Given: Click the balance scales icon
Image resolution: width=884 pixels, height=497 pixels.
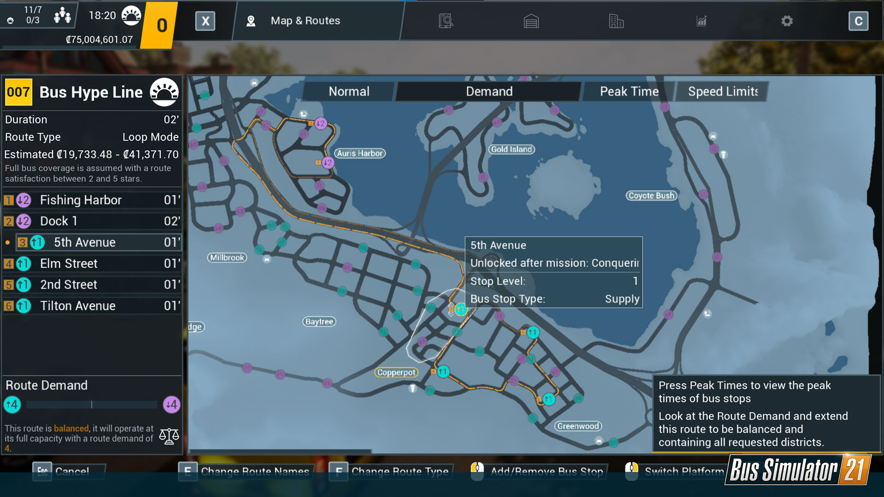Looking at the screenshot, I should coord(169,436).
